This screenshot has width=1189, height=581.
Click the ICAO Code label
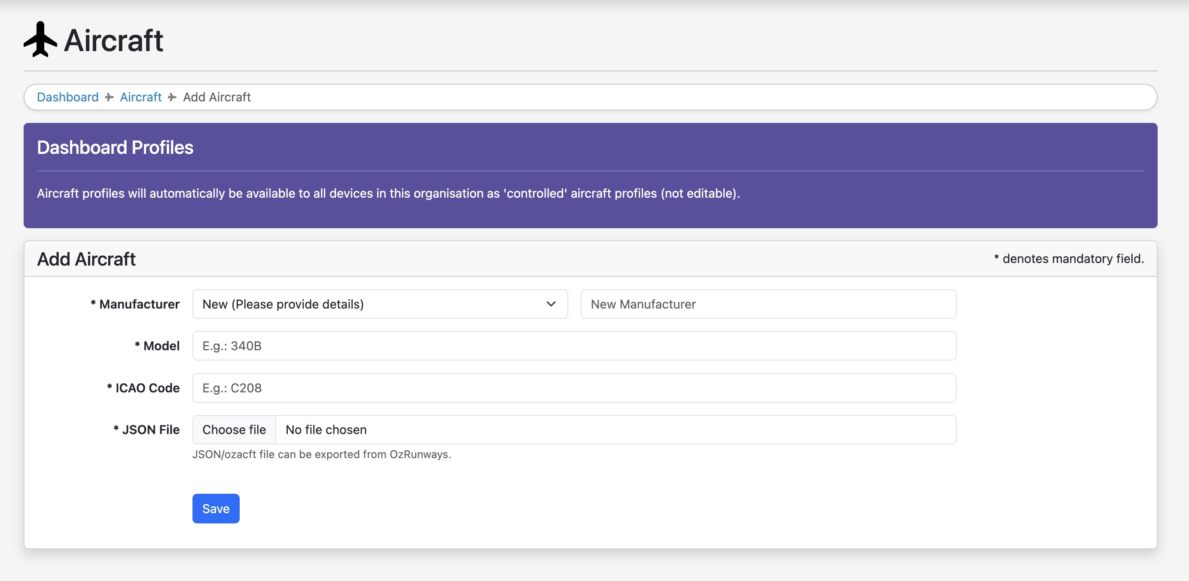(143, 388)
